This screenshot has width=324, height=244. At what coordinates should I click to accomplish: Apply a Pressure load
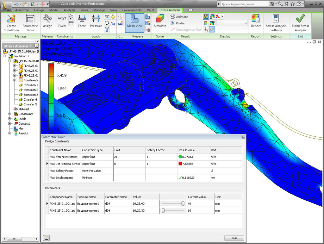(96, 21)
